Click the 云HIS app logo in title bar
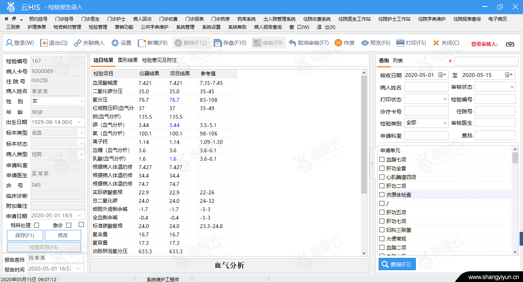Viewport: 523px width, 282px height. (11, 7)
